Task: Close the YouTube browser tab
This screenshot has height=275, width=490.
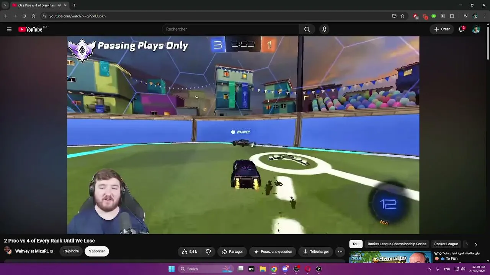Action: tap(65, 5)
